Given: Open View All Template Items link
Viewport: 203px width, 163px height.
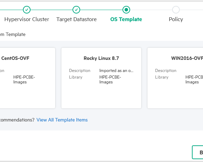Looking at the screenshot, I should tap(62, 120).
